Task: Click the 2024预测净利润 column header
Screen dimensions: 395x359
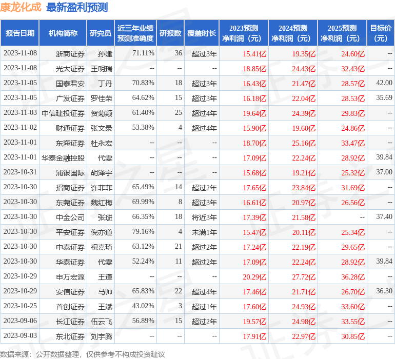Action: [x=293, y=33]
